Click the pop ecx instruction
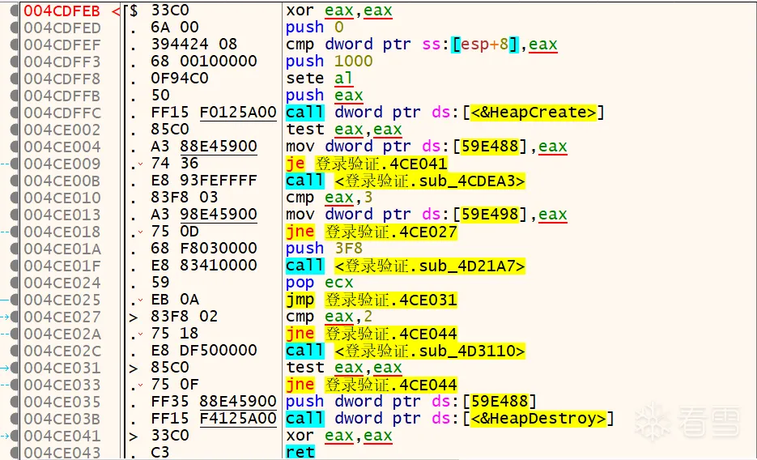Image resolution: width=757 pixels, height=460 pixels. [x=319, y=283]
